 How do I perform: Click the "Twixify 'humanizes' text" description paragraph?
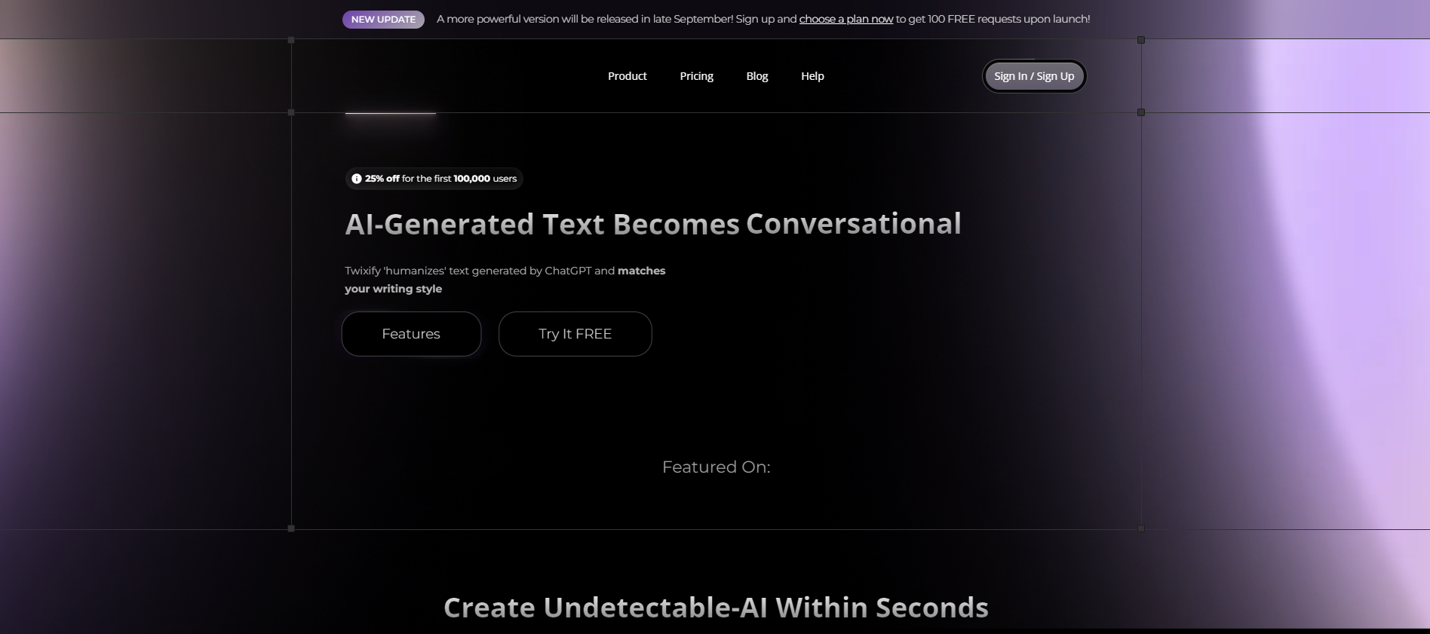point(505,280)
